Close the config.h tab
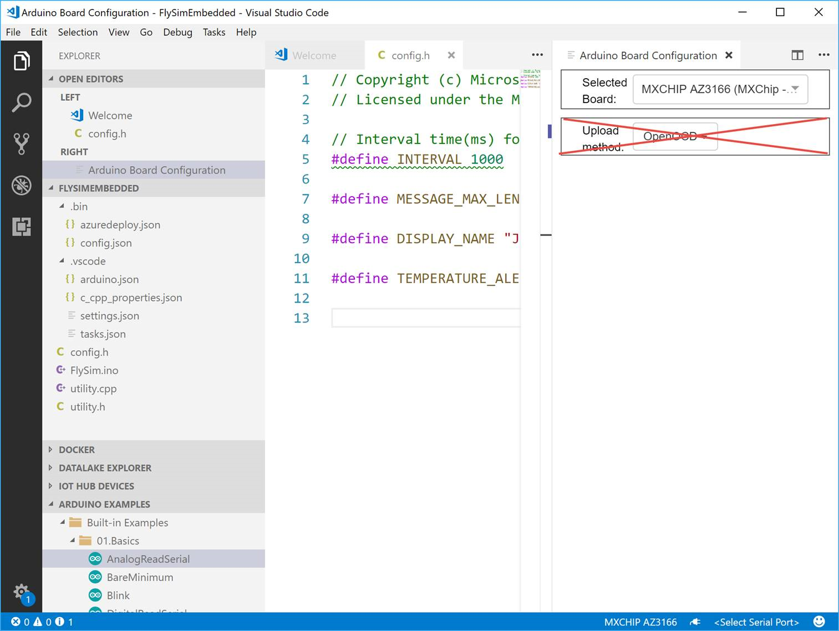 [451, 55]
